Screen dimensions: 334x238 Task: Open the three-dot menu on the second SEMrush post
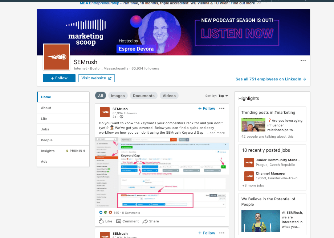(222, 233)
